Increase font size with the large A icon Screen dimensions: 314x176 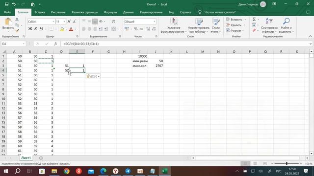pyautogui.click(x=69, y=22)
